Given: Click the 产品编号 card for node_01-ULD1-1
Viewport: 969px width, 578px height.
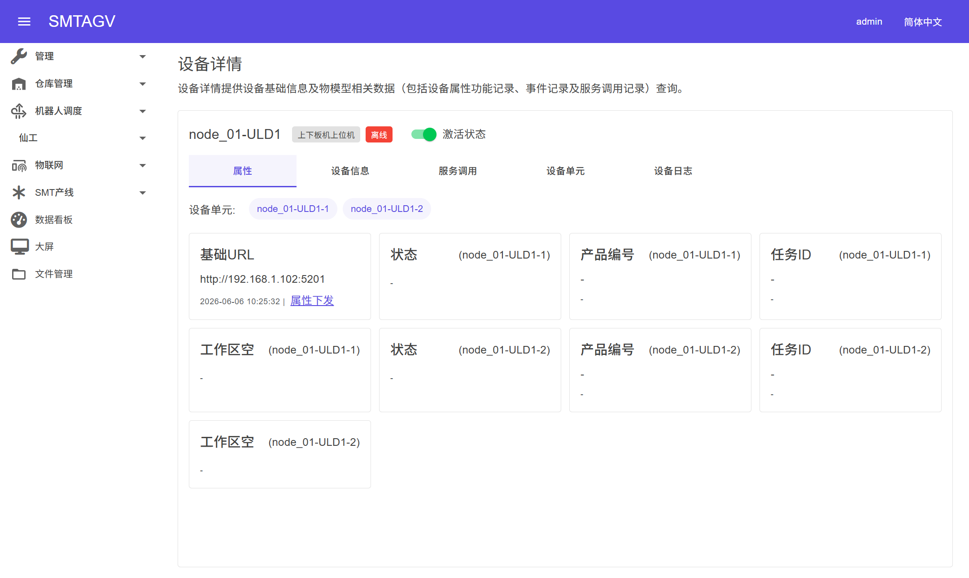Looking at the screenshot, I should (660, 276).
